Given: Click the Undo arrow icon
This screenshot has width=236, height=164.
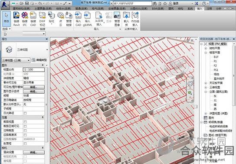Looking at the screenshot, I should (40, 3).
